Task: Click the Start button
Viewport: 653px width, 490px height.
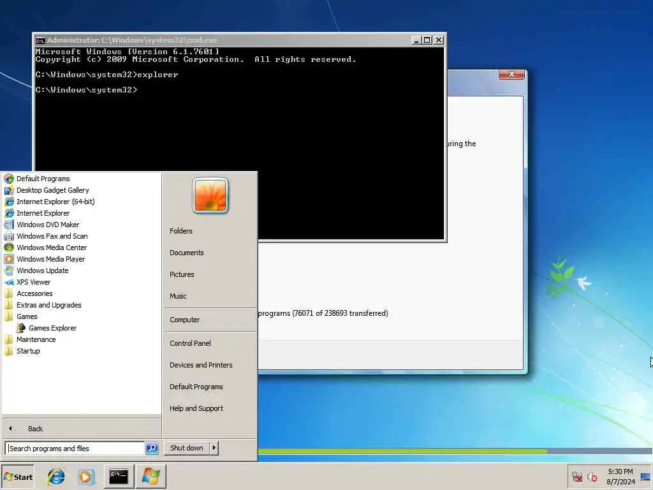Action: [x=17, y=477]
